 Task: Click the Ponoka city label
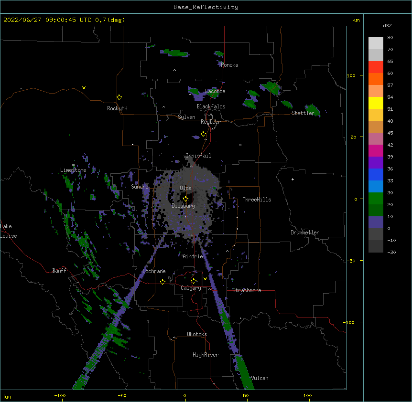[229, 65]
